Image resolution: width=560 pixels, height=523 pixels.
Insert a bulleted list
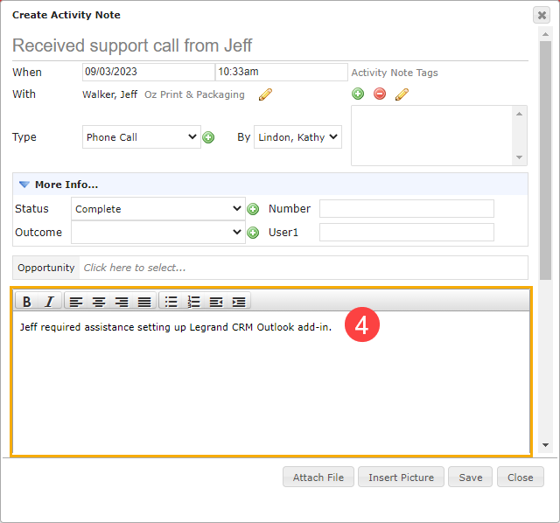tap(171, 302)
